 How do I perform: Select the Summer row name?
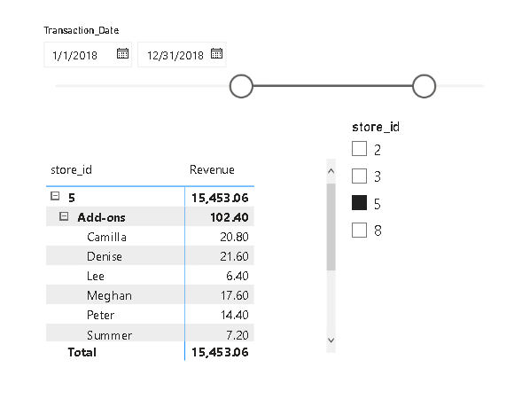109,335
